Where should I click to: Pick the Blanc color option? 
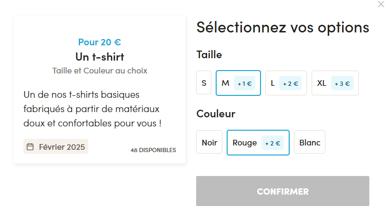pos(310,142)
